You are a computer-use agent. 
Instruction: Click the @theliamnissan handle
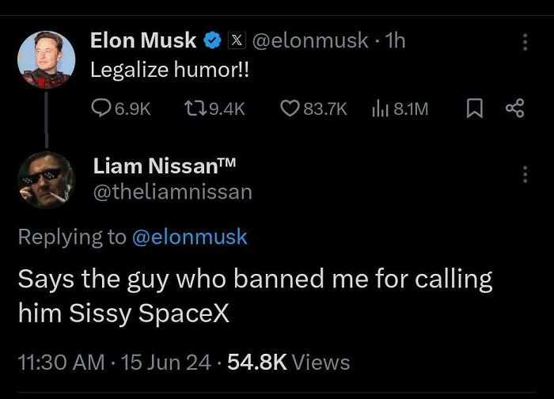tap(173, 192)
